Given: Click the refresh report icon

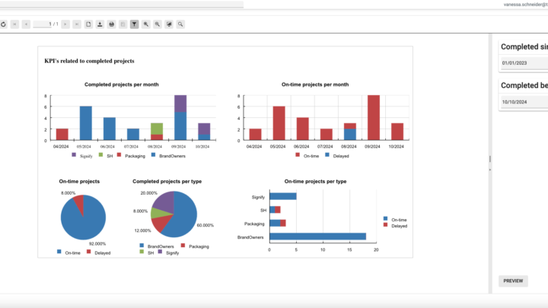Looking at the screenshot, I should point(3,24).
